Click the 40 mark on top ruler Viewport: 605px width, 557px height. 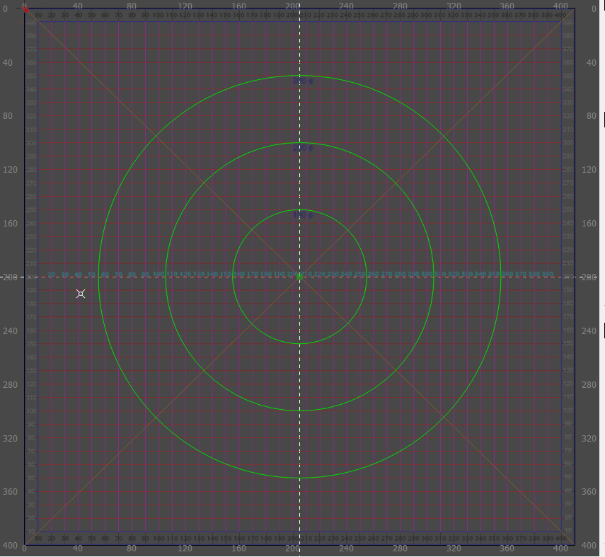pyautogui.click(x=78, y=5)
